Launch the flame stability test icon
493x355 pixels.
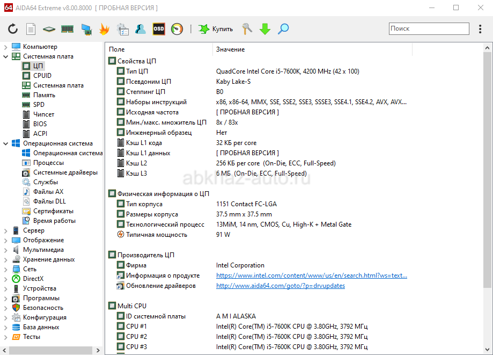(104, 29)
